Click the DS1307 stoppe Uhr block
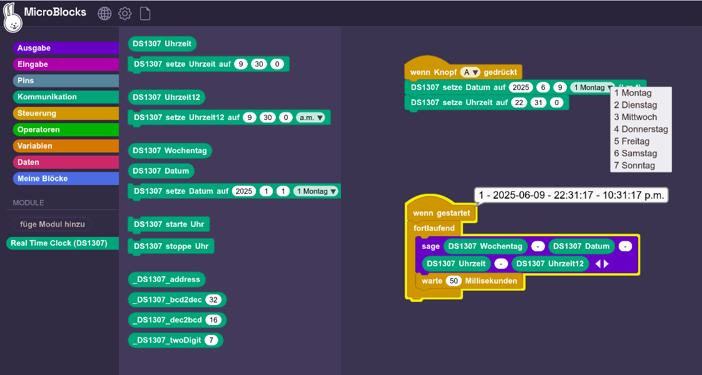 (171, 246)
